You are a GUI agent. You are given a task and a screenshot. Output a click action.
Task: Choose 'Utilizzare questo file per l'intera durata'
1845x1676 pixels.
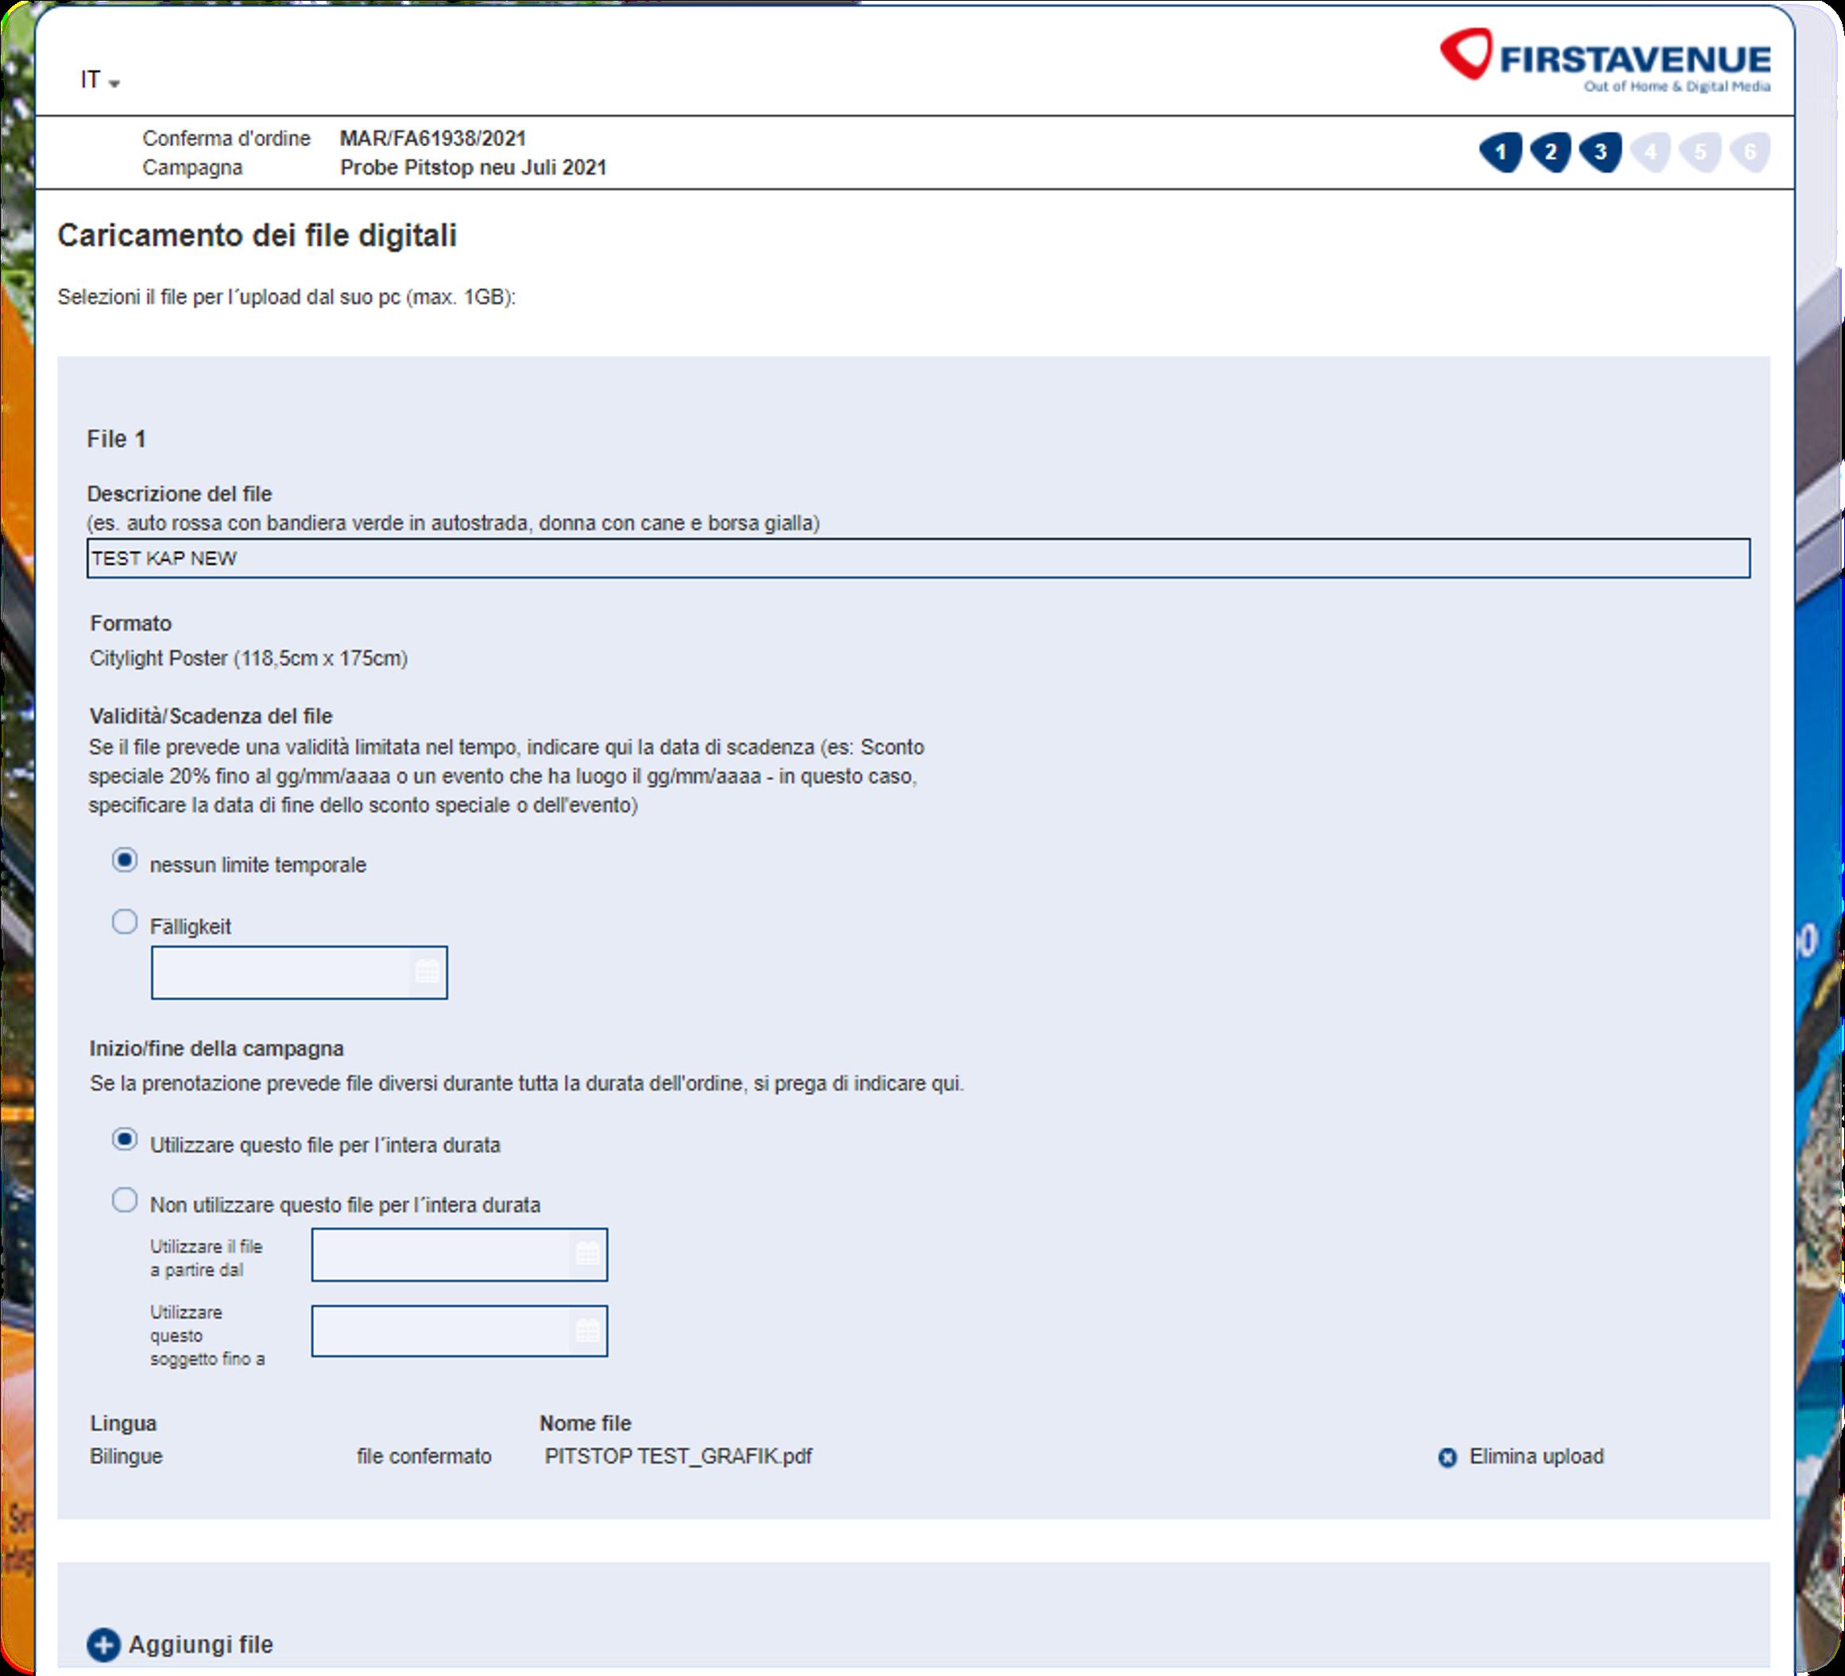point(125,1140)
